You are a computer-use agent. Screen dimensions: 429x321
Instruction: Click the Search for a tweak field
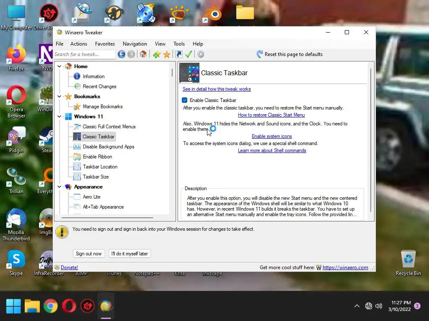tap(85, 54)
